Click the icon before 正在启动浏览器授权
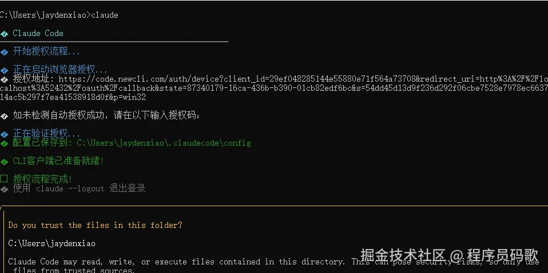 click(x=5, y=70)
